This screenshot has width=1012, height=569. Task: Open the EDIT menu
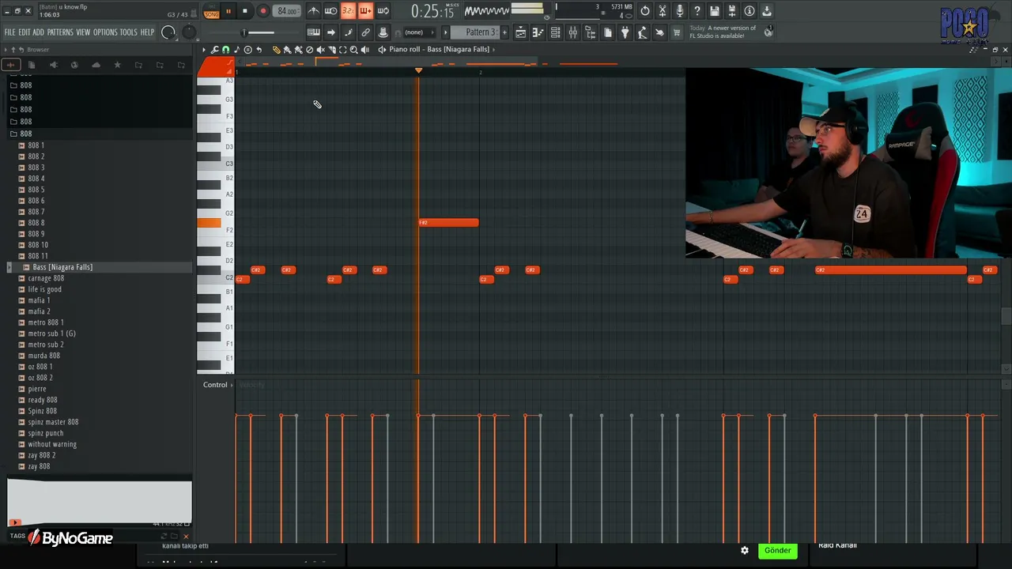pos(25,32)
